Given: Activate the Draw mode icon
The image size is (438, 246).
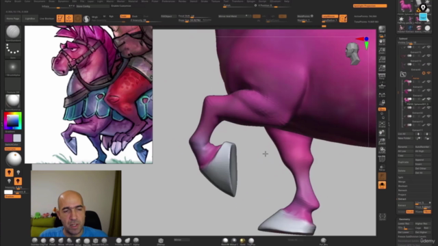Looking at the screenshot, I should [69, 18].
